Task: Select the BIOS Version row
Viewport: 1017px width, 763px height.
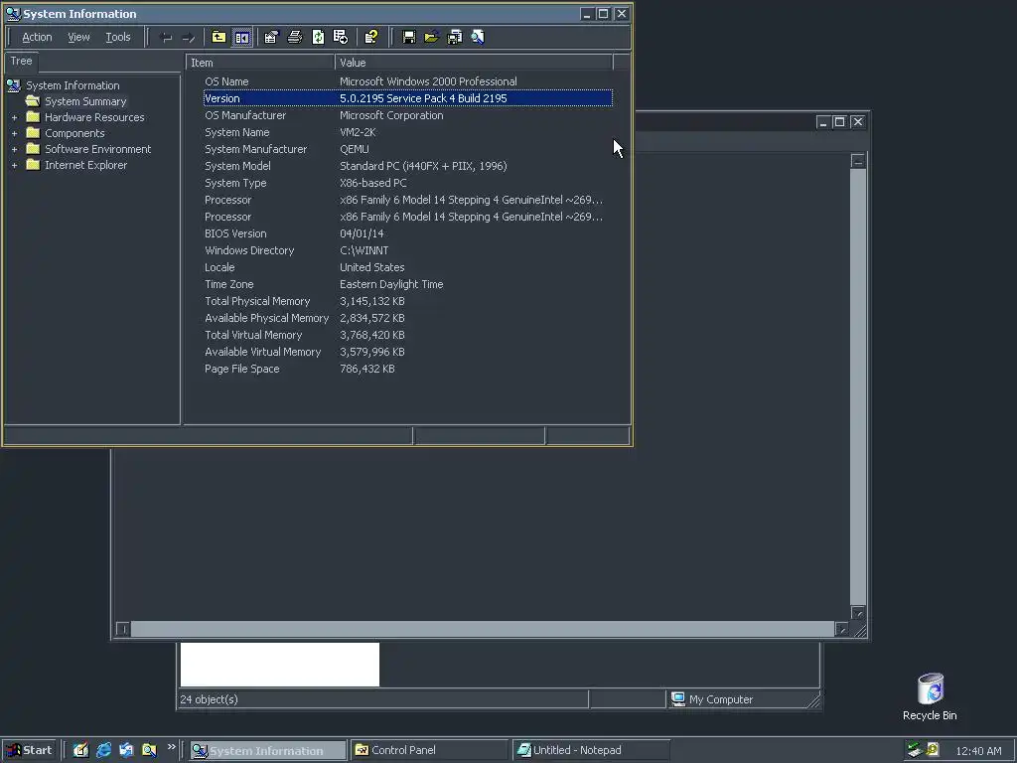Action: tap(408, 233)
